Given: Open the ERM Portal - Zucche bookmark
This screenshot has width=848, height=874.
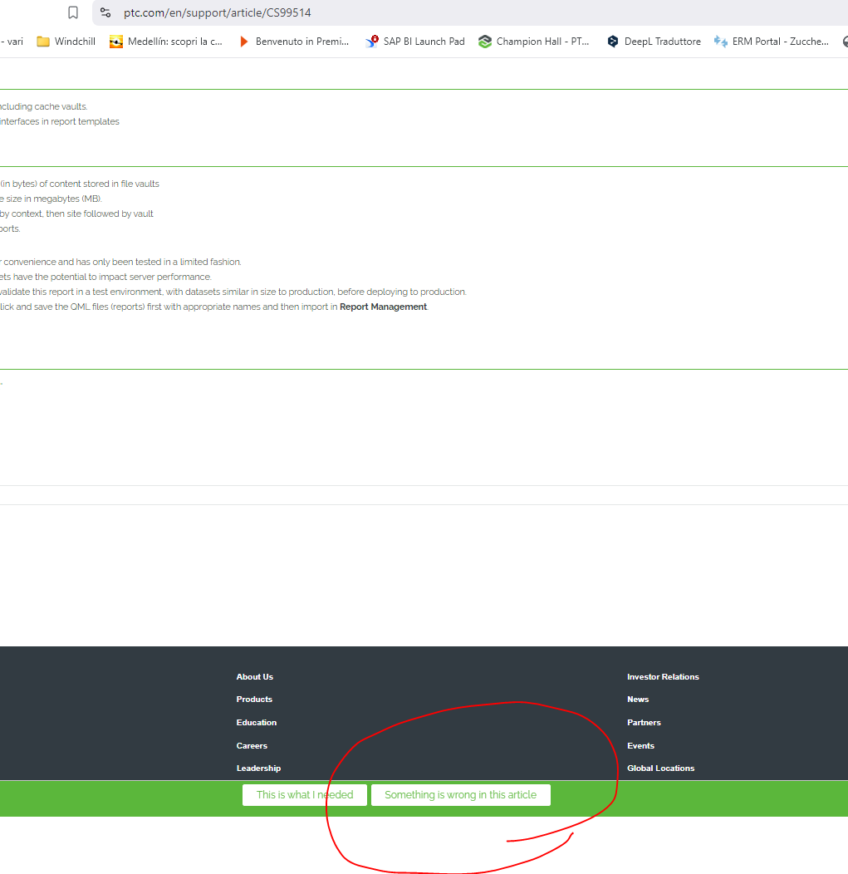Looking at the screenshot, I should pos(771,41).
